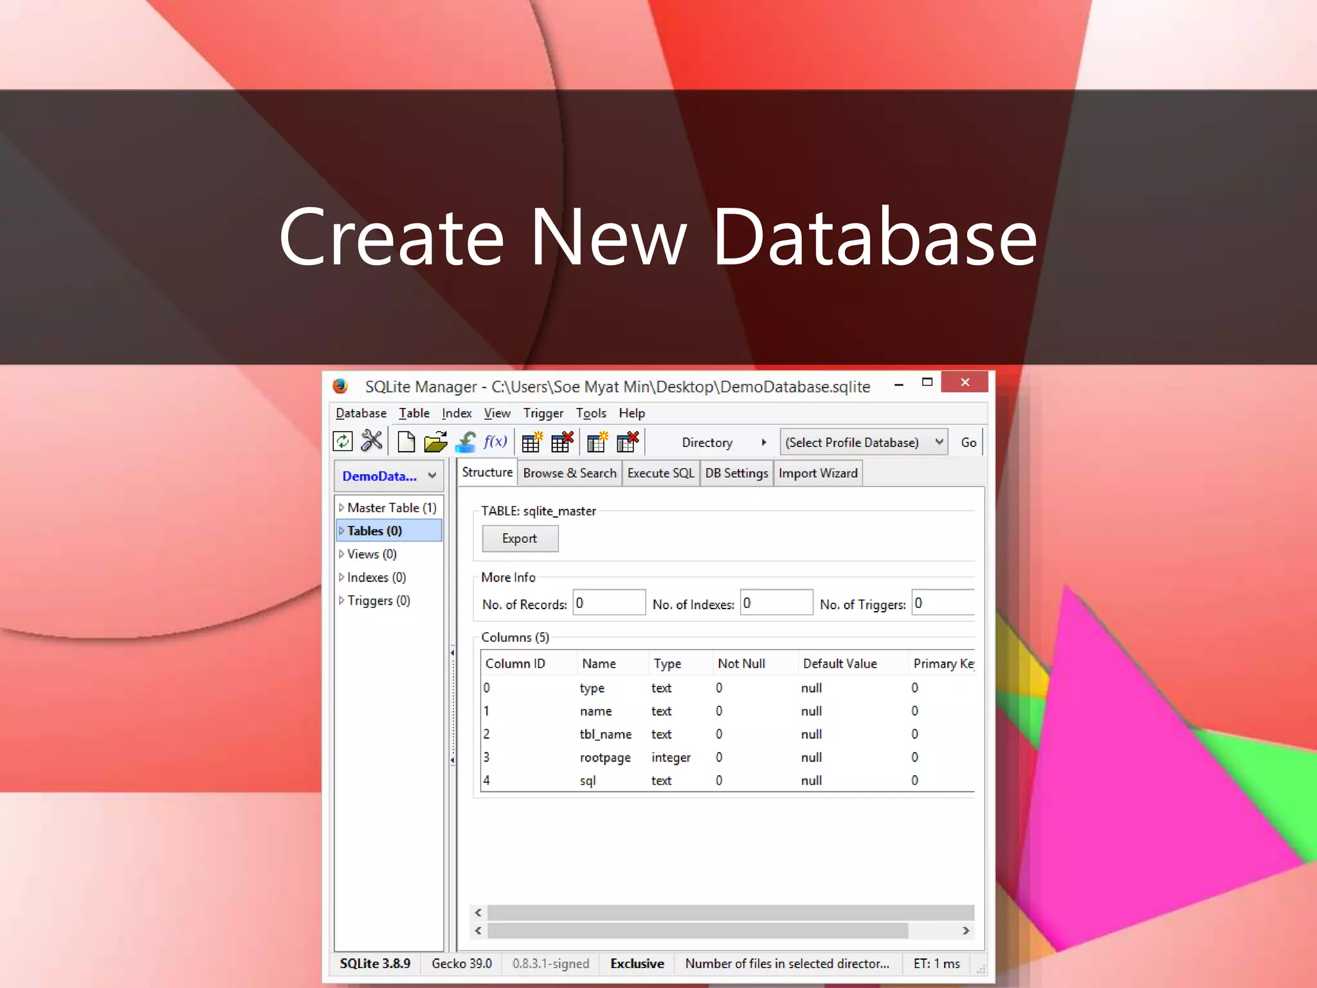Open the Select Profile Database dropdown
This screenshot has width=1317, height=988.
click(x=864, y=443)
